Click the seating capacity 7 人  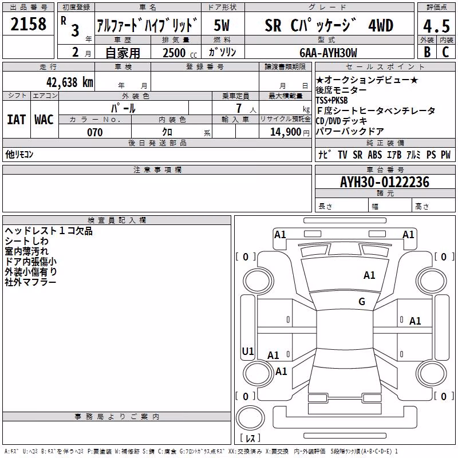click(246, 109)
